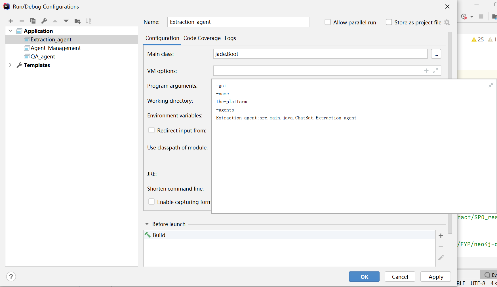
Task: Open the project file storage settings gear
Action: [447, 22]
